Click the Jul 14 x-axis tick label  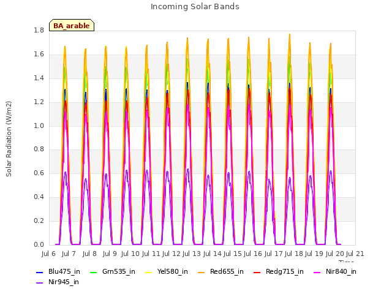[x=213, y=254]
